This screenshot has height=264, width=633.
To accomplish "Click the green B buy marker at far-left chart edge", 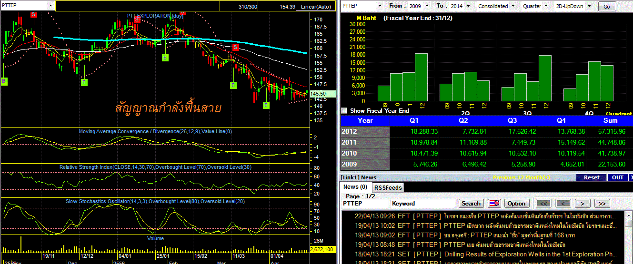I will point(3,80).
